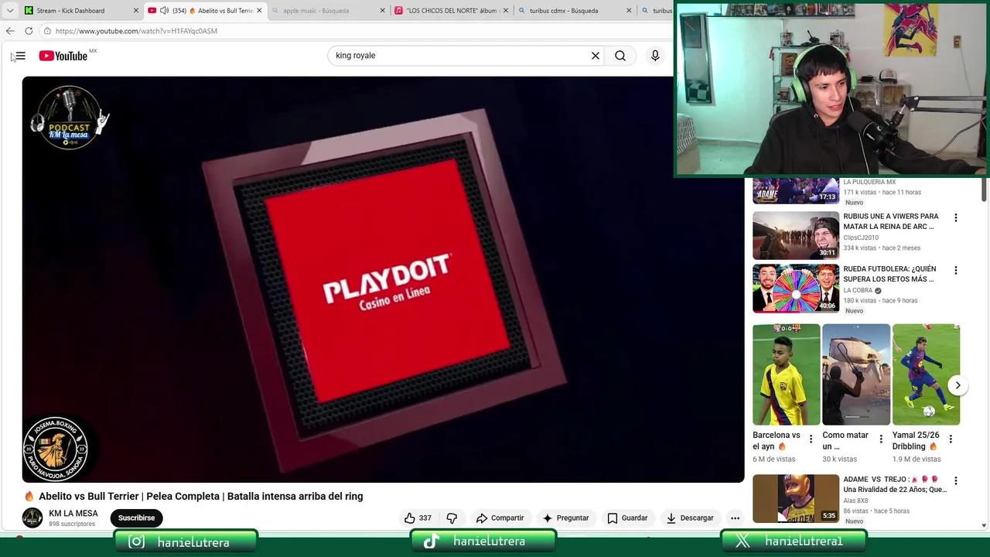Open 'Como matar un...' short

pyautogui.click(x=856, y=374)
